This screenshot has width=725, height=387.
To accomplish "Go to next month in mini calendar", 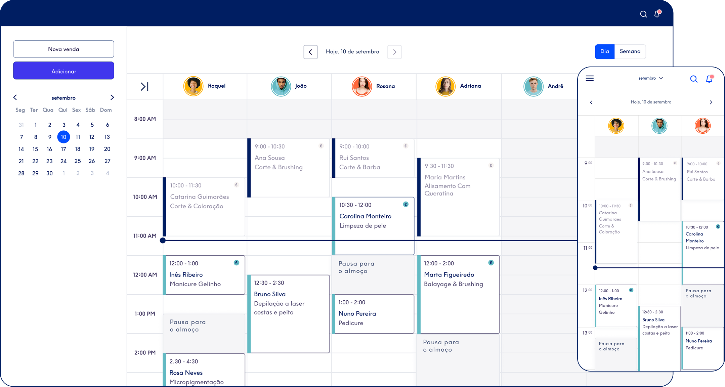I will pyautogui.click(x=112, y=97).
